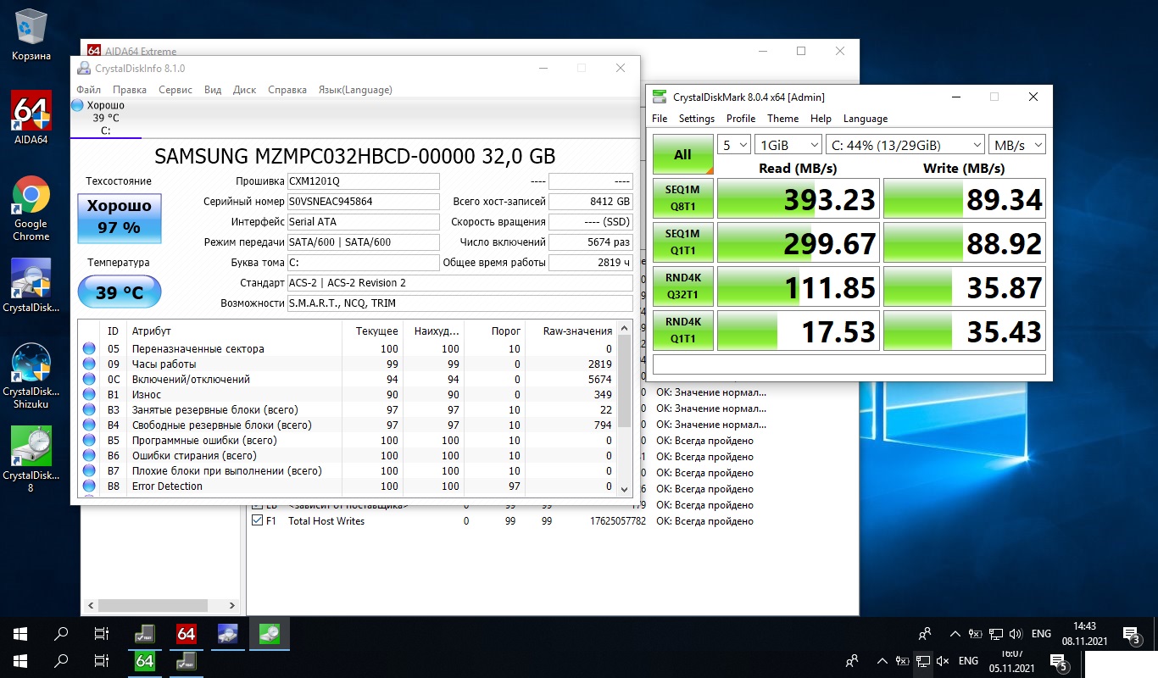The width and height of the screenshot is (1158, 678).
Task: Open test count dropdown showing 5
Action: tap(734, 144)
